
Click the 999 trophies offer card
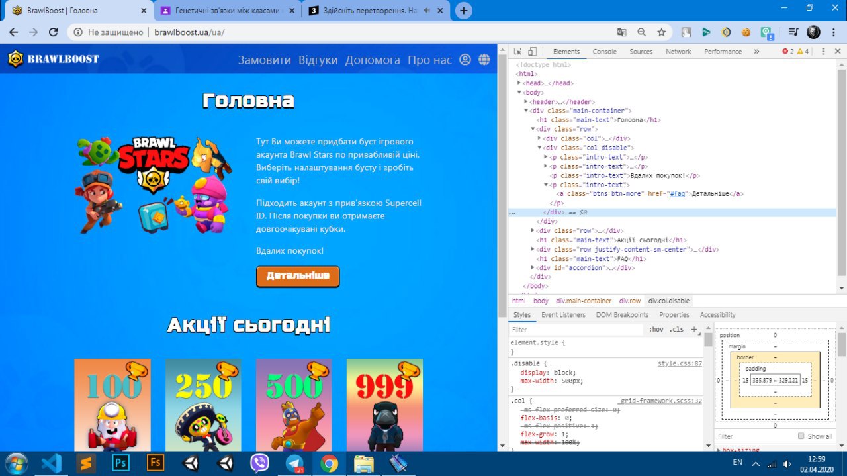(384, 405)
